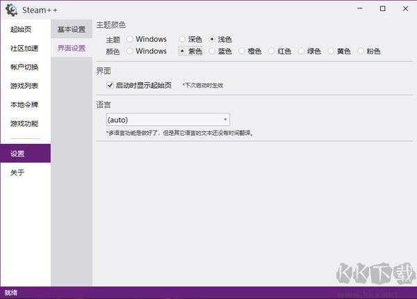This screenshot has width=417, height=299.
Task: Switch to the 界面设置 tab
Action: pos(71,48)
